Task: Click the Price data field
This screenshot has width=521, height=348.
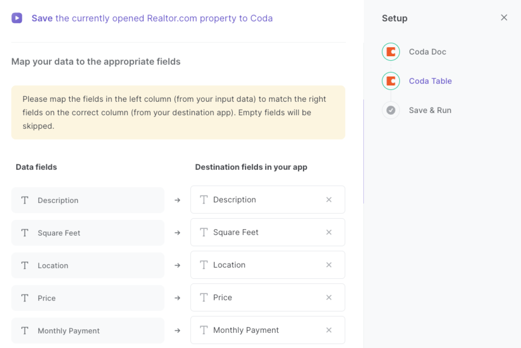Action: click(88, 298)
